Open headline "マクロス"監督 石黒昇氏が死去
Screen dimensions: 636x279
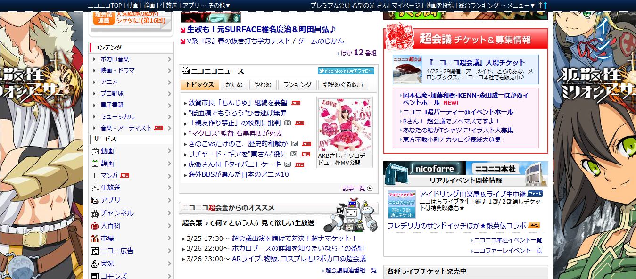click(x=235, y=133)
